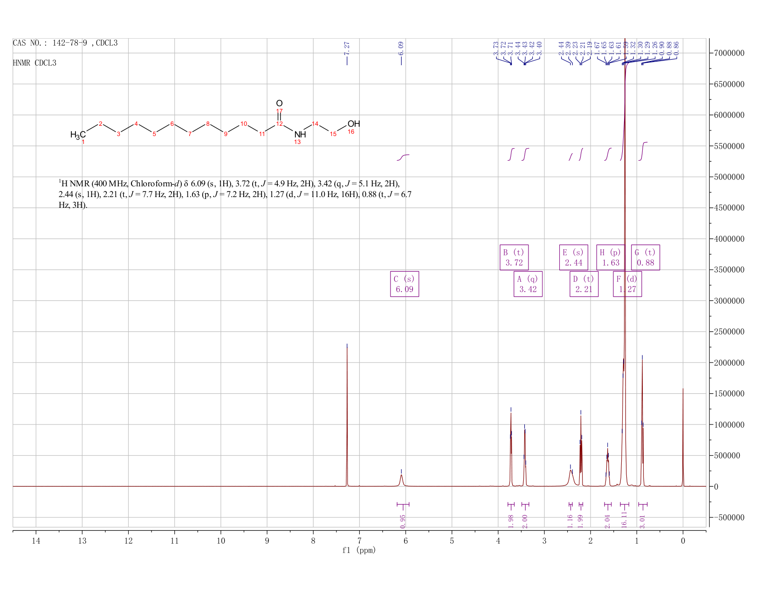Select multiplet box E (s) 2.44
769x594 pixels.
[x=573, y=257]
